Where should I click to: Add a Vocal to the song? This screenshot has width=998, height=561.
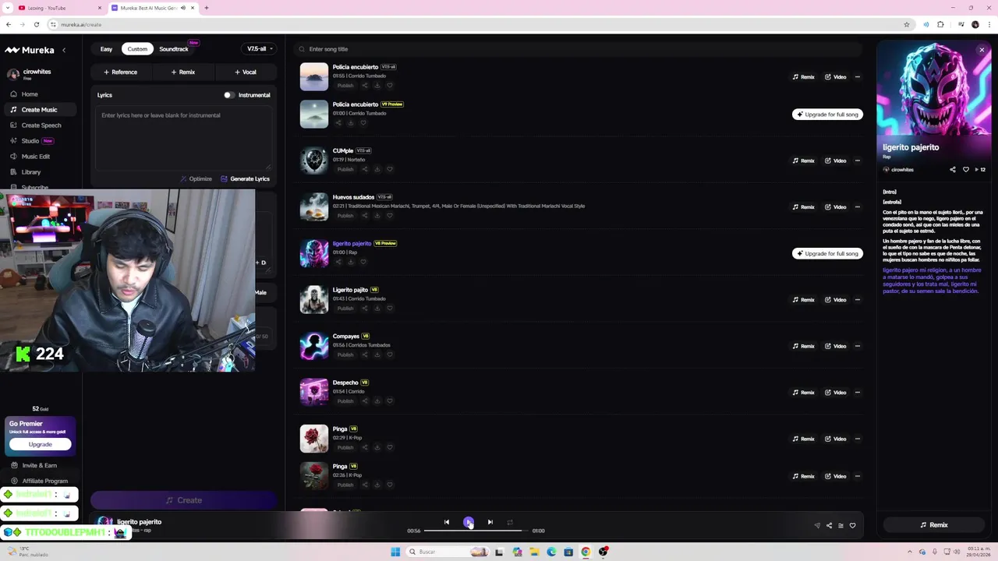tap(246, 72)
